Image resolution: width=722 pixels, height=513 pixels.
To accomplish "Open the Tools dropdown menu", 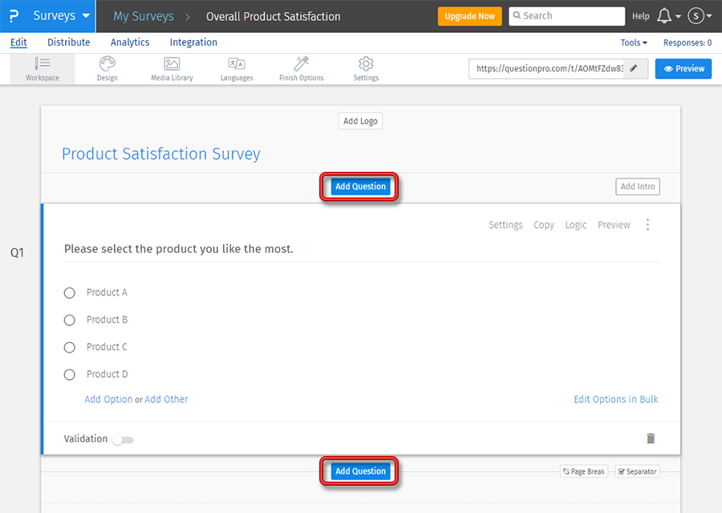I will [633, 42].
